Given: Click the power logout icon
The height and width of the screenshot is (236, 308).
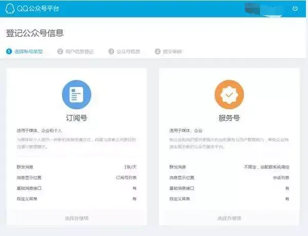Looking at the screenshot, I should (x=295, y=9).
